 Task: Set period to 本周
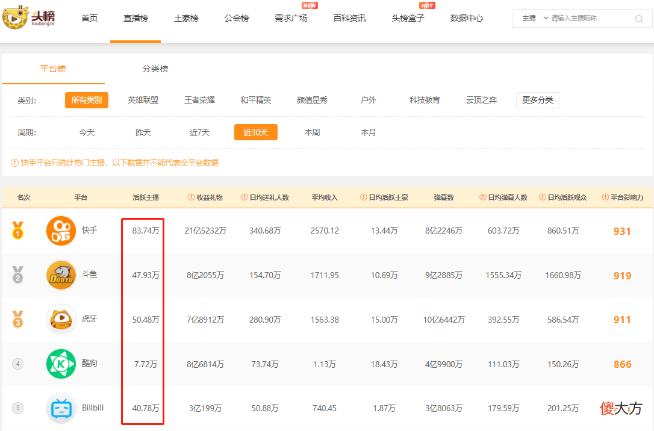312,132
